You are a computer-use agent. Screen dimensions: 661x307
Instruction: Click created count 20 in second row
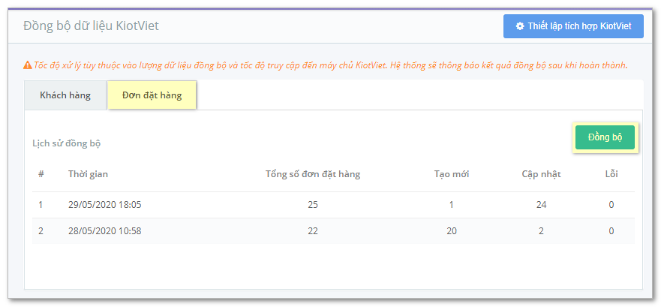[452, 231]
